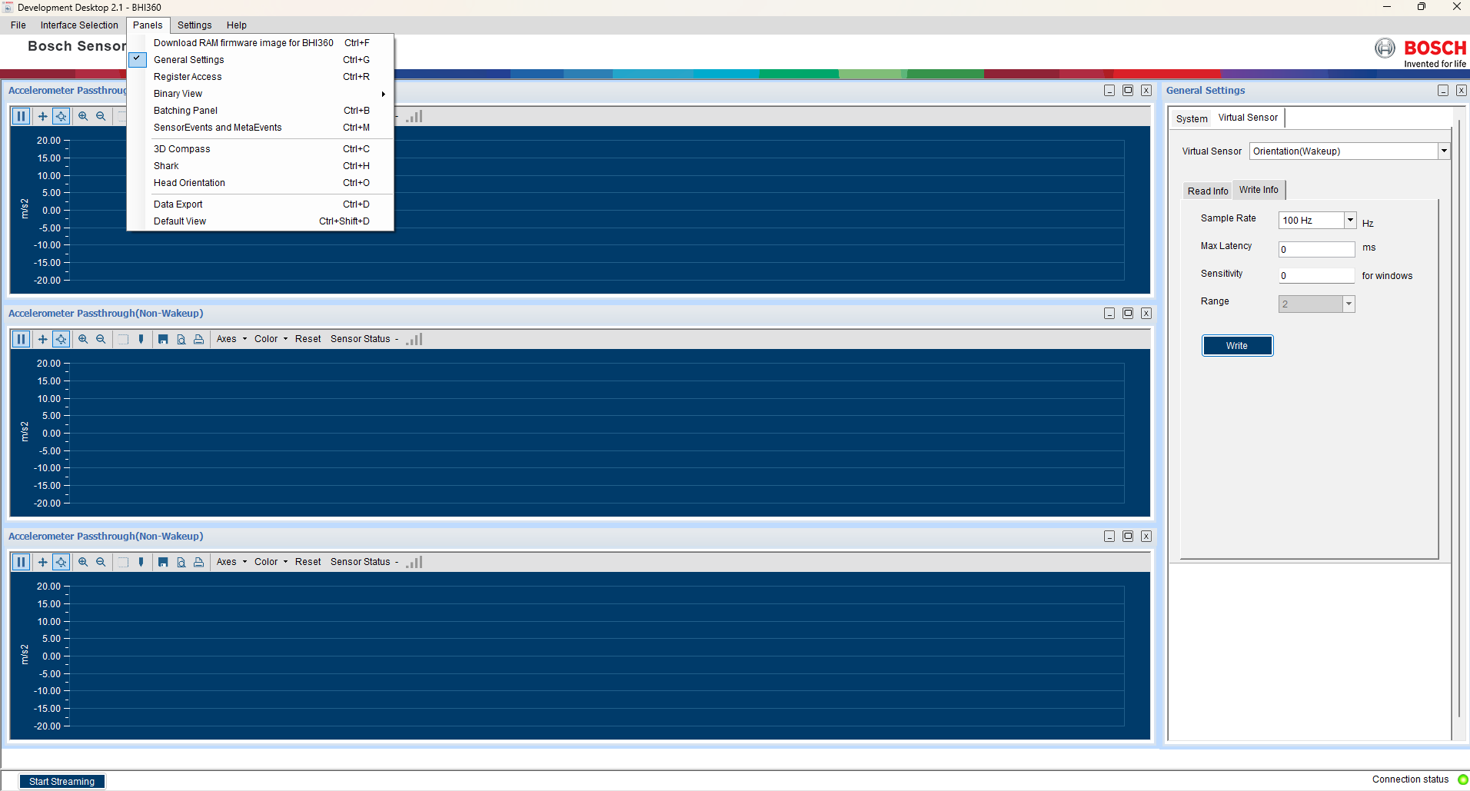
Task: Open the 3D Compass panel
Action: point(261,149)
